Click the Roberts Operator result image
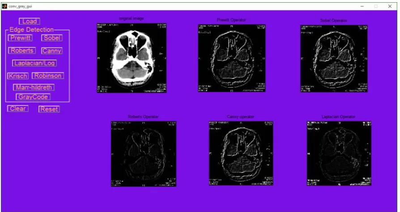Viewport: 400px width, 212px height. (144, 154)
